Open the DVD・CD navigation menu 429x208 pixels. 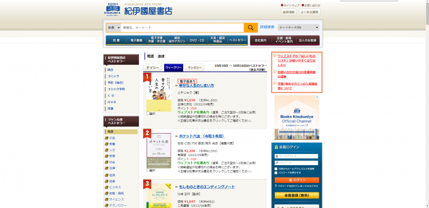point(197,40)
